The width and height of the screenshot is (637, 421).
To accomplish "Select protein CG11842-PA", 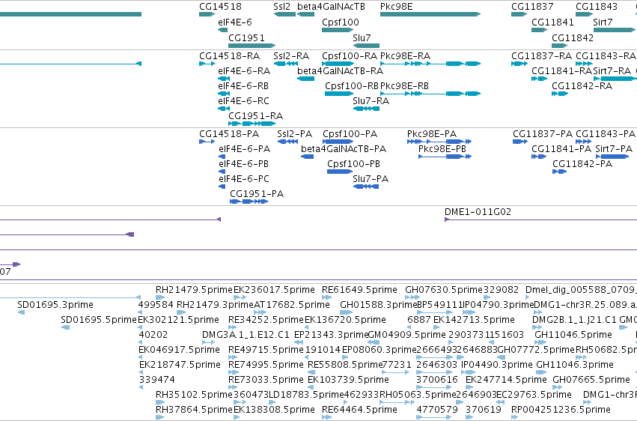I will coord(582,164).
